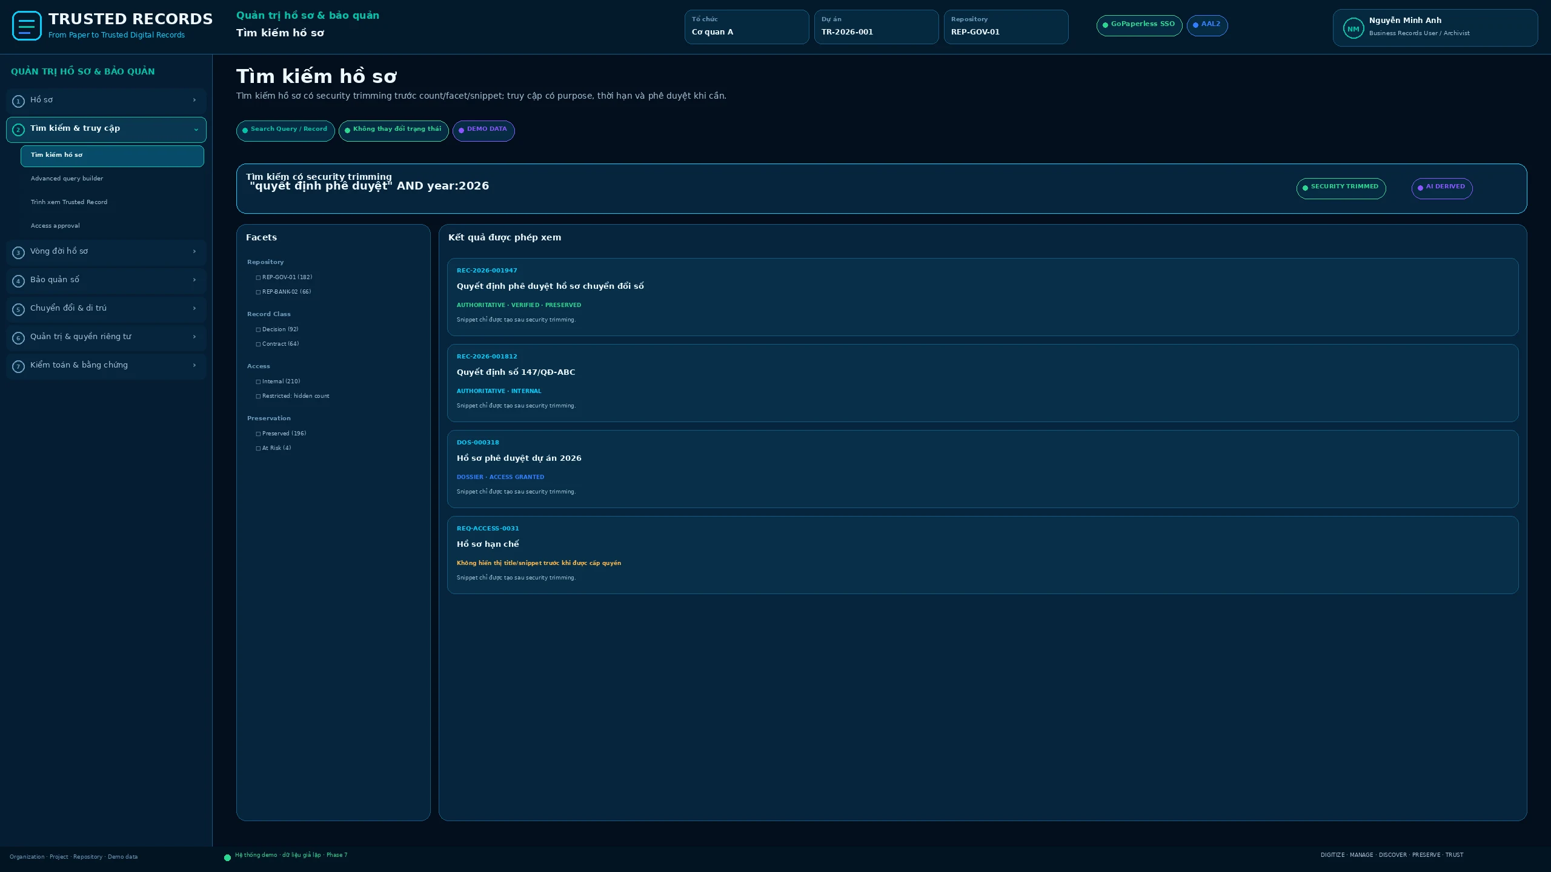Viewport: 1551px width, 872px height.
Task: Click the step 1 circle icon beside Hồ sơ
Action: click(18, 101)
